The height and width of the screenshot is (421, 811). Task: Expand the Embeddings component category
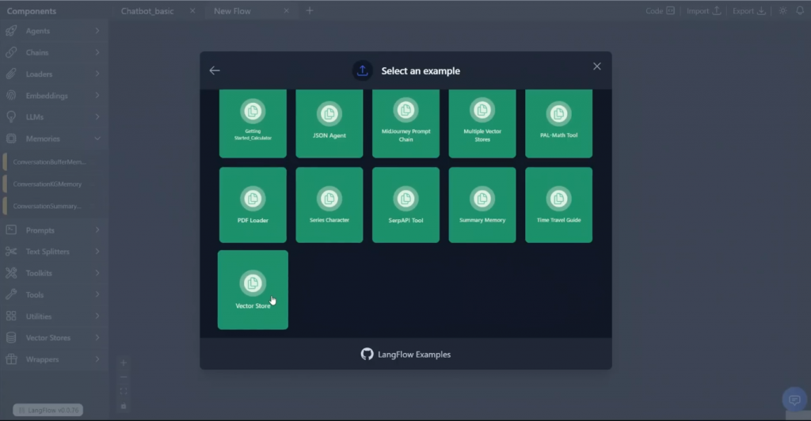(x=54, y=96)
